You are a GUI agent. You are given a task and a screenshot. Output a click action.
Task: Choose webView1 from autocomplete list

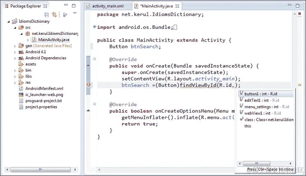click(266, 113)
